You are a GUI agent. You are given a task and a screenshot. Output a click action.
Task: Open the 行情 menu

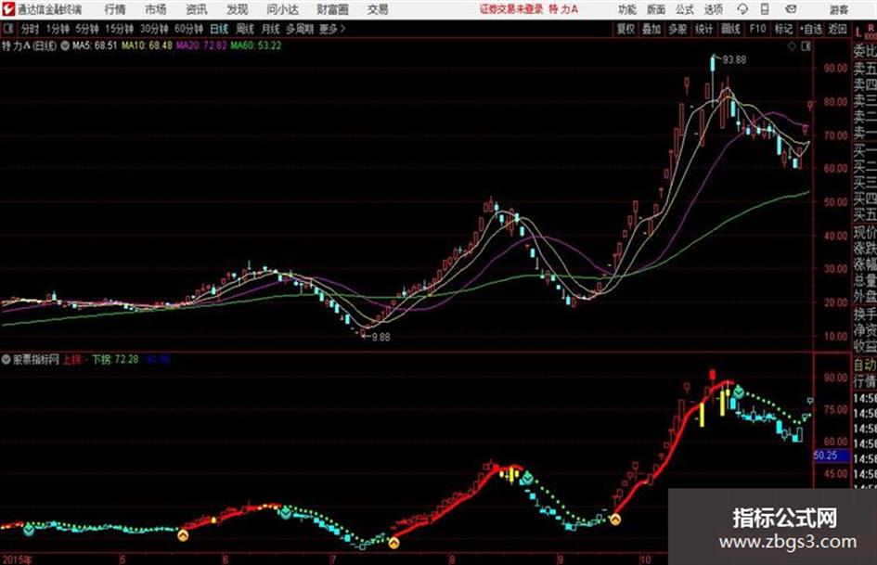[x=115, y=9]
